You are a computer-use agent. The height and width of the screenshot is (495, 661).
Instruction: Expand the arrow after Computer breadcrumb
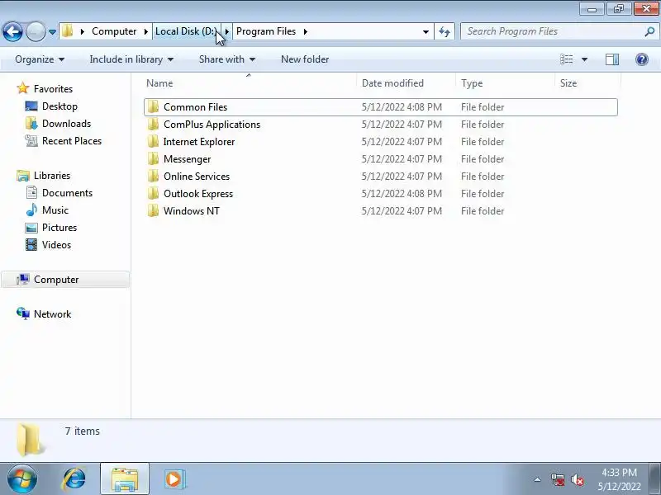[146, 31]
